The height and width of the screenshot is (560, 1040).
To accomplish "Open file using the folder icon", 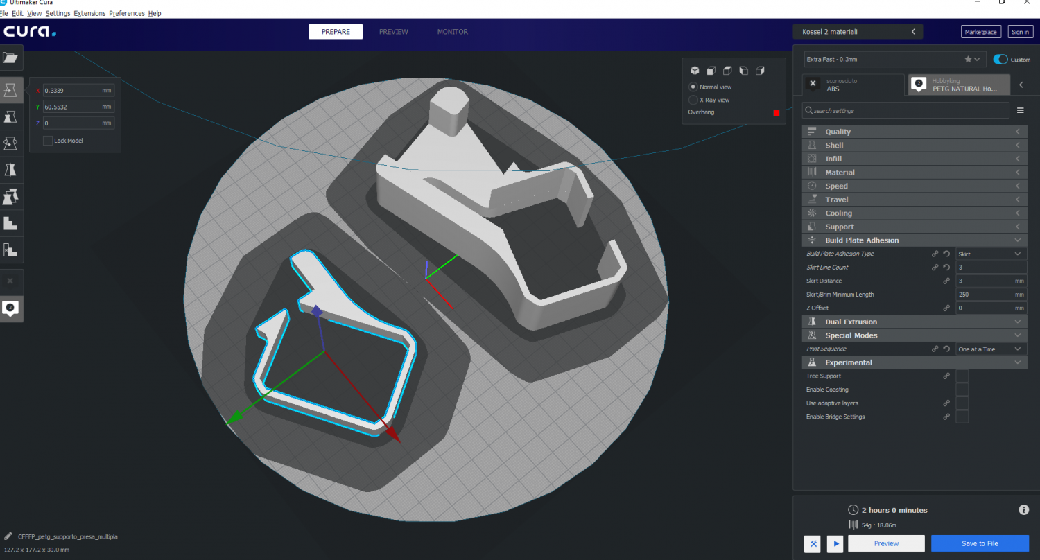I will click(x=11, y=58).
